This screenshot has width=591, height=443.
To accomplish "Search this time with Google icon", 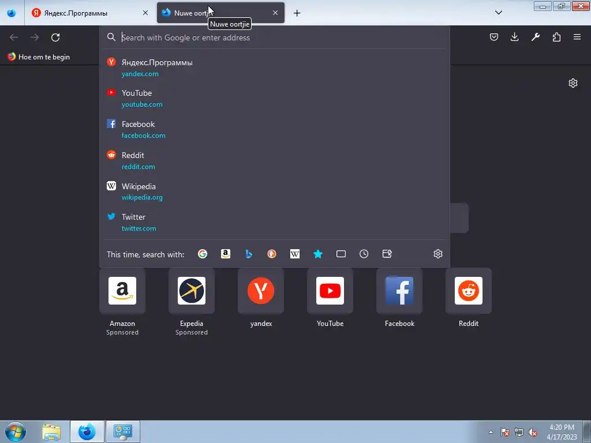I will coord(203,254).
